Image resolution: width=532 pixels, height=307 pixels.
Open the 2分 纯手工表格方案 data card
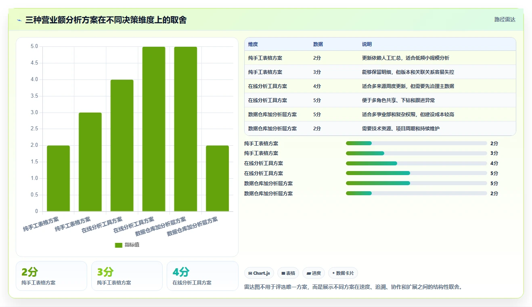point(51,276)
